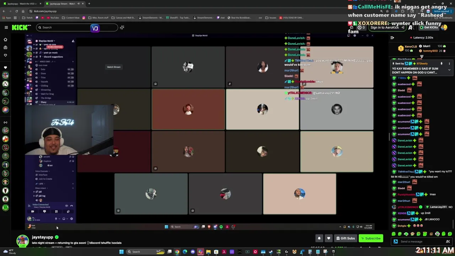
Task: Click the Kick search field
Action: point(77,27)
